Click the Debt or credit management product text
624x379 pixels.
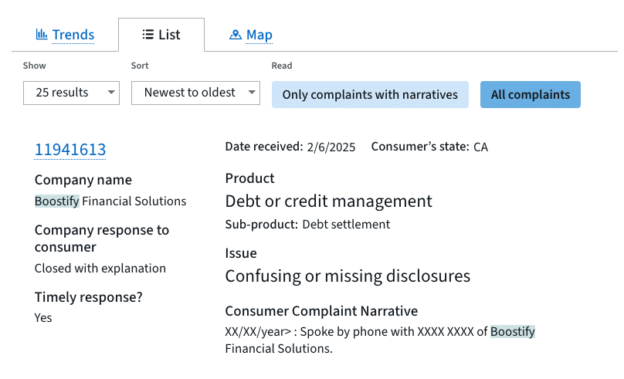tap(329, 201)
